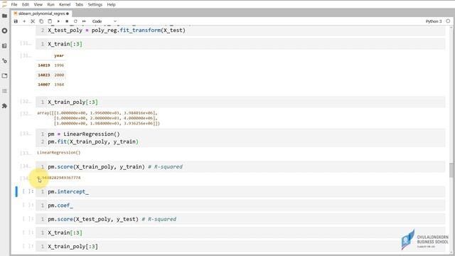Click into the pm.intercept_ cell
This screenshot has height=256, width=455.
(240, 191)
